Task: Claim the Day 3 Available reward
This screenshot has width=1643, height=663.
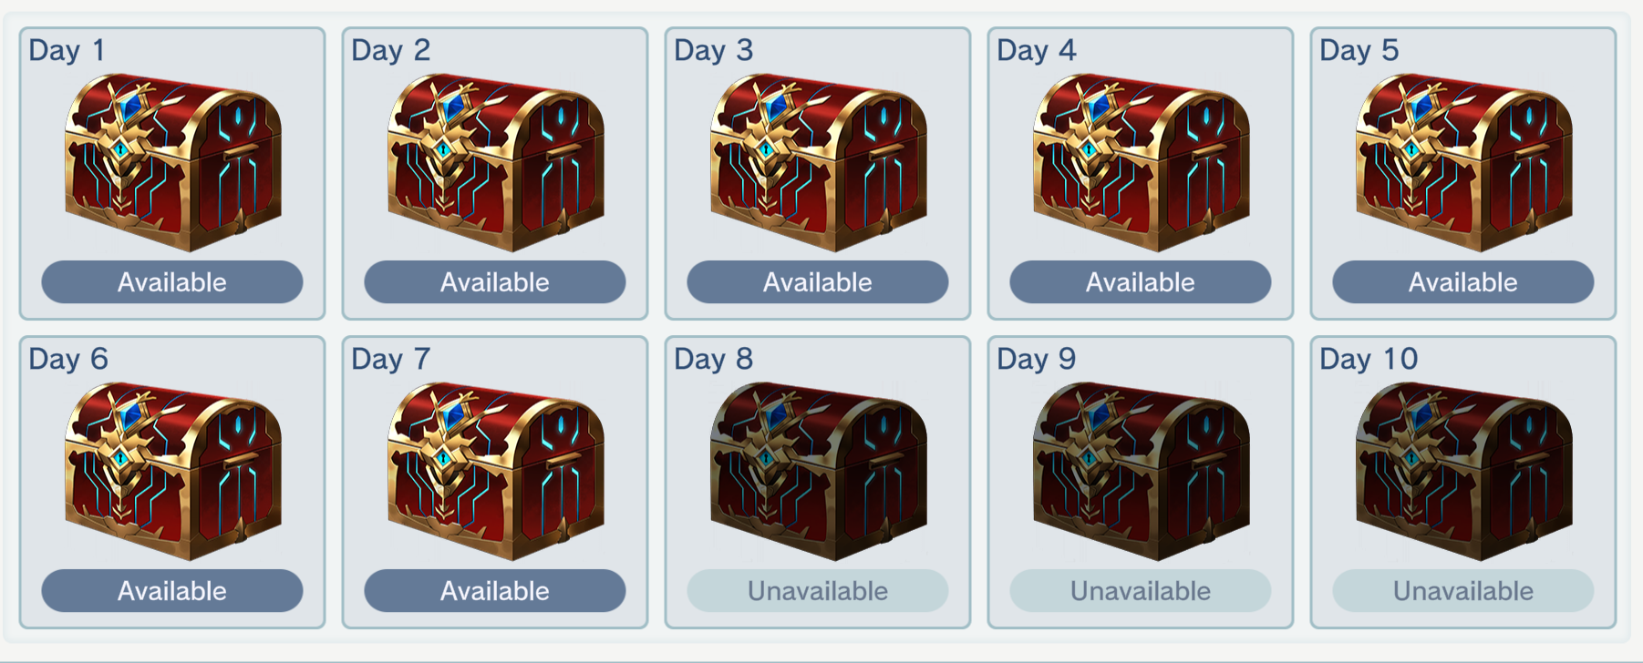Action: (x=818, y=282)
